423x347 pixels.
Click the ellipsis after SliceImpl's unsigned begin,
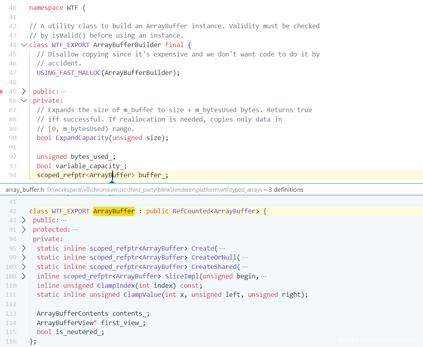[x=263, y=276]
